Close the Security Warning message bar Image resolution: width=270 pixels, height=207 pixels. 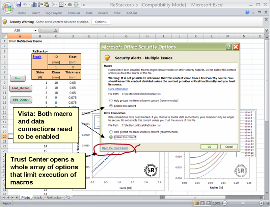coord(266,20)
